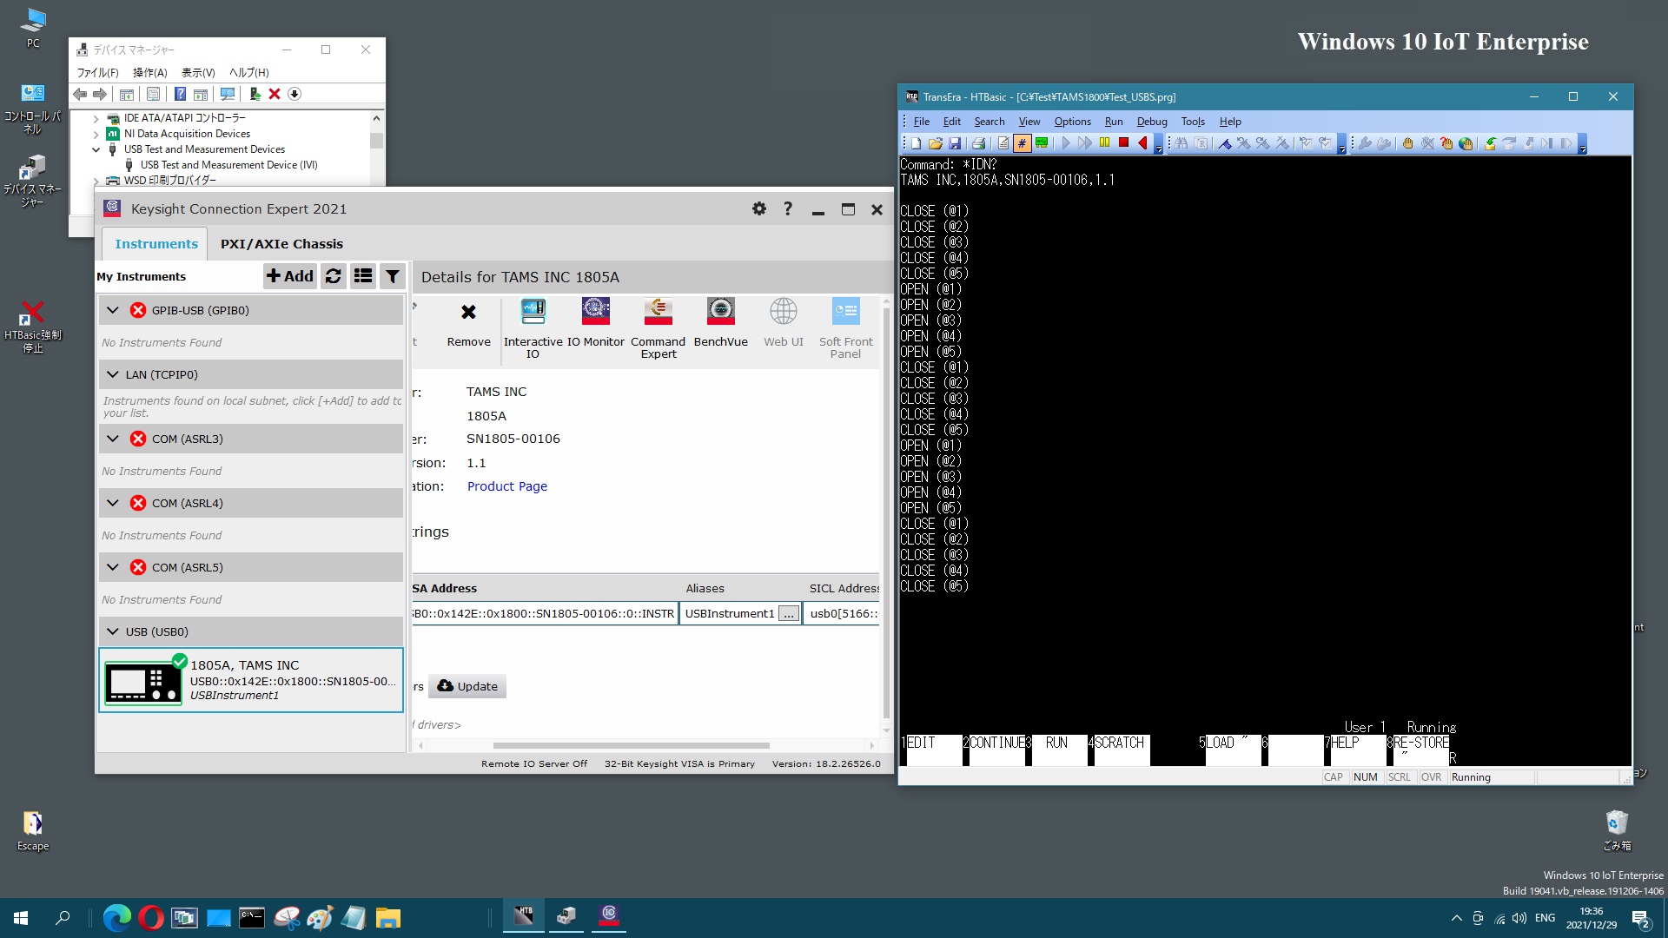This screenshot has width=1668, height=938.
Task: Click the details pane horizontal scrollbar
Action: [x=631, y=745]
